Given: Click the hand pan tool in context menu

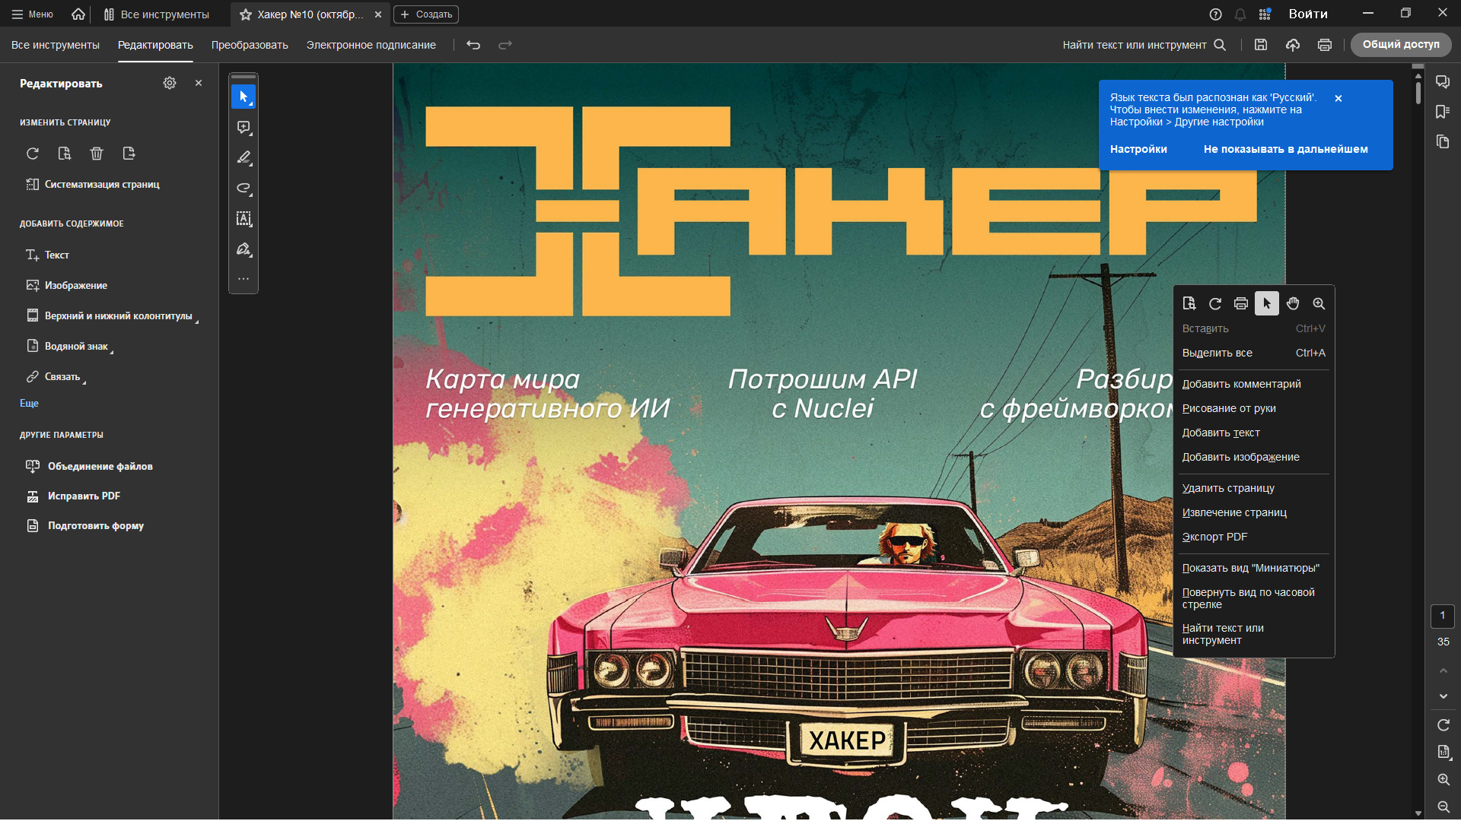Looking at the screenshot, I should click(1293, 303).
